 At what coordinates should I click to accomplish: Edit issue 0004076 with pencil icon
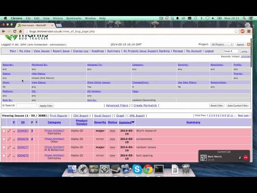pos(9,139)
